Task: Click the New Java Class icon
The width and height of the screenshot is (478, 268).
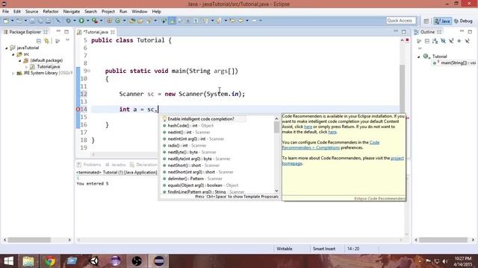Action: pos(118,21)
